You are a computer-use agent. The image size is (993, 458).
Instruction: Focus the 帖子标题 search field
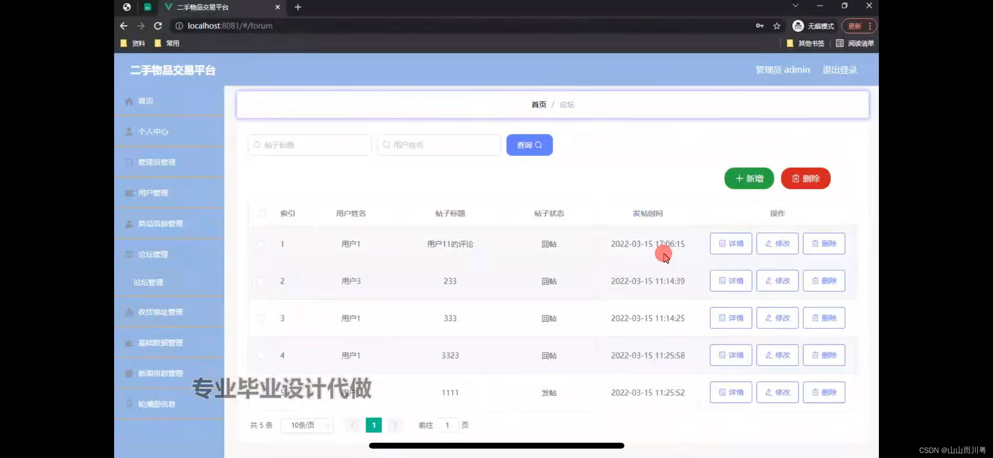point(309,145)
